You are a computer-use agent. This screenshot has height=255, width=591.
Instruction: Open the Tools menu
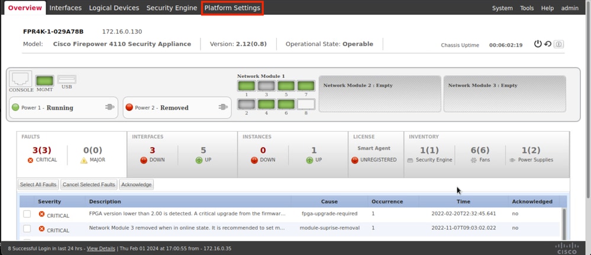527,8
